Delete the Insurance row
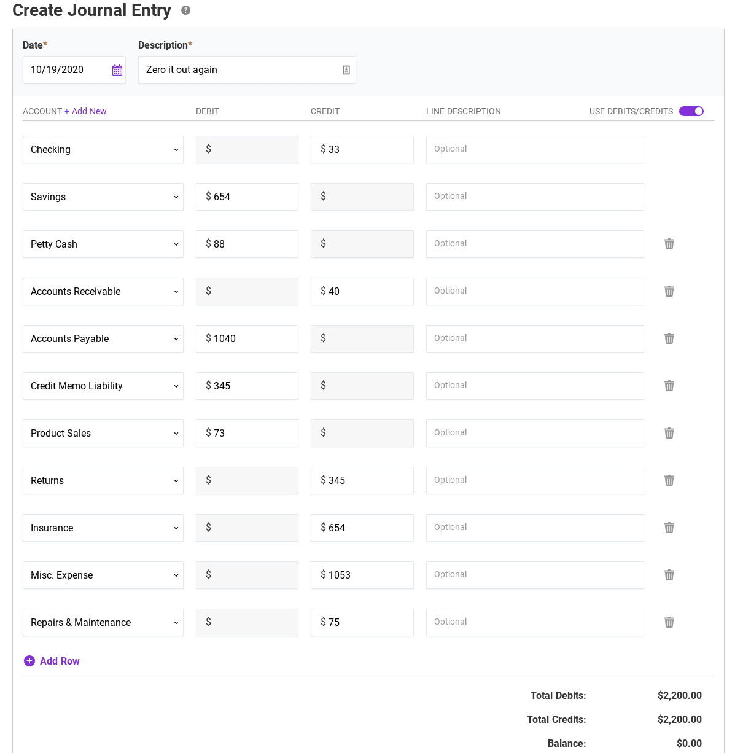 669,528
